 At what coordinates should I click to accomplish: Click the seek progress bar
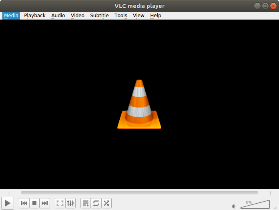pyautogui.click(x=139, y=192)
